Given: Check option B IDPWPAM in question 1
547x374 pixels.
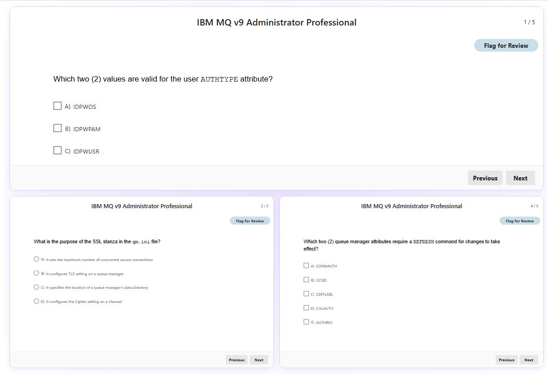Looking at the screenshot, I should [x=57, y=128].
